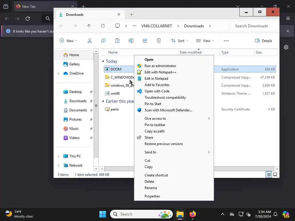Image resolution: width=295 pixels, height=221 pixels.
Task: Sort by the Size column header
Action: click(265, 52)
